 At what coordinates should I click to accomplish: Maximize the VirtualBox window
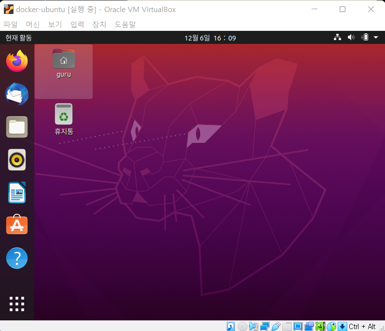click(343, 9)
